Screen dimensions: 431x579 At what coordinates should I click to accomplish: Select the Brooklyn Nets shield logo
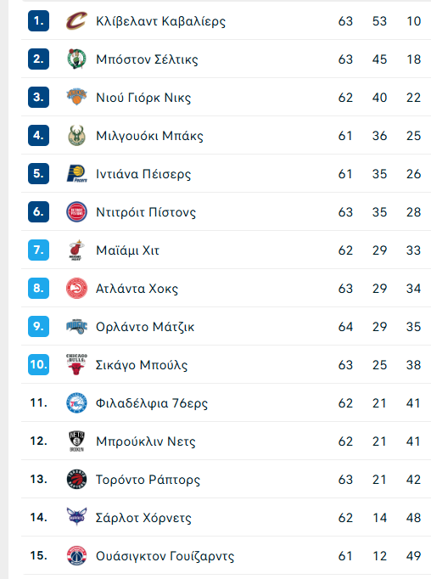[76, 441]
